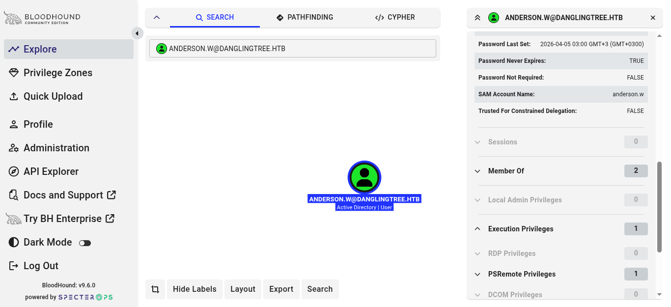Close the entity info panel
671x307 pixels.
653,18
